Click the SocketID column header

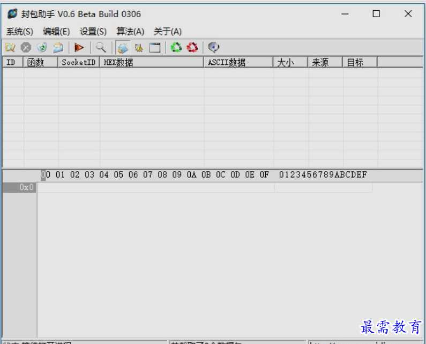tap(79, 62)
